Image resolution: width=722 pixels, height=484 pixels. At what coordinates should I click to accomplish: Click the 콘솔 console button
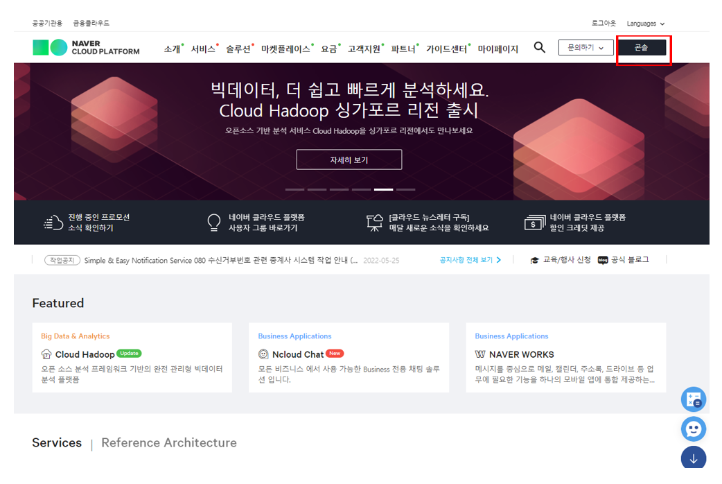[642, 47]
